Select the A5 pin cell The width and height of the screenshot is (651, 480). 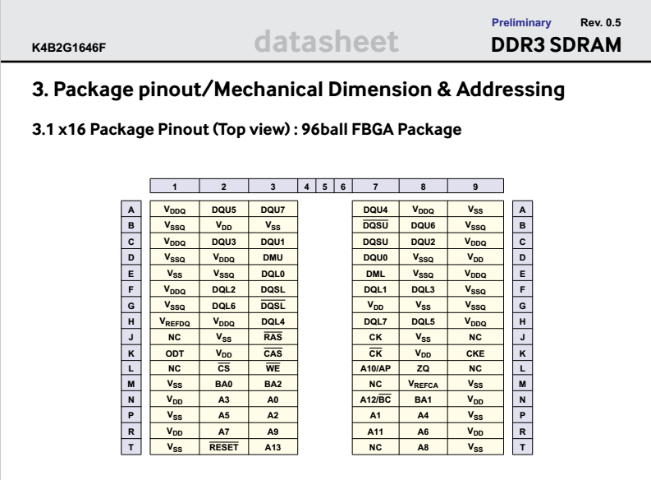coord(224,415)
